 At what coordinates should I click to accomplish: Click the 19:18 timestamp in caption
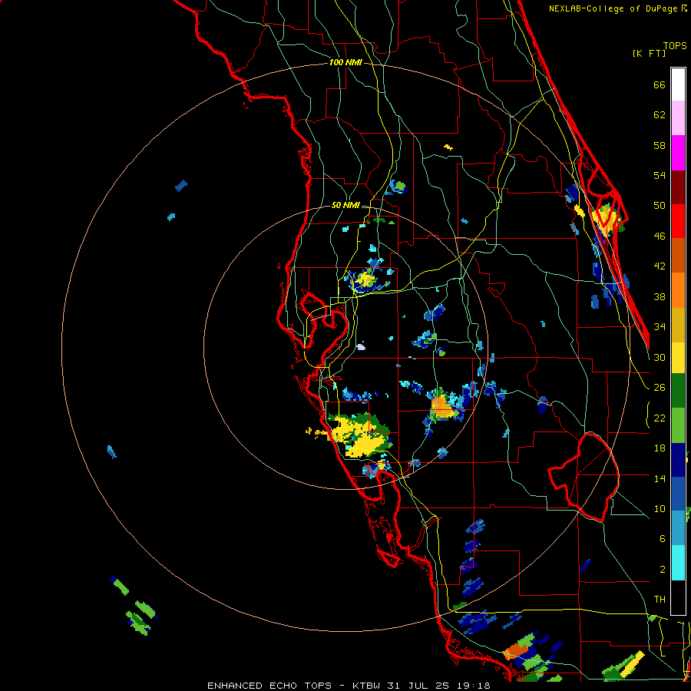[x=475, y=686]
